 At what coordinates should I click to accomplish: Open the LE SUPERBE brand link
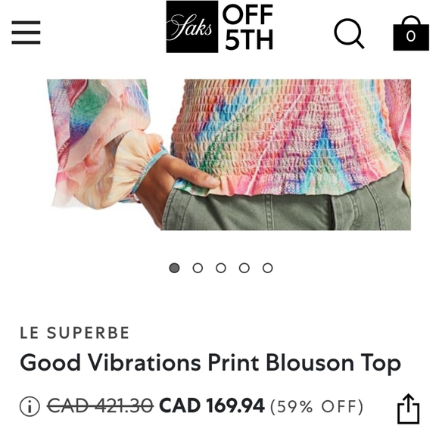point(74,333)
